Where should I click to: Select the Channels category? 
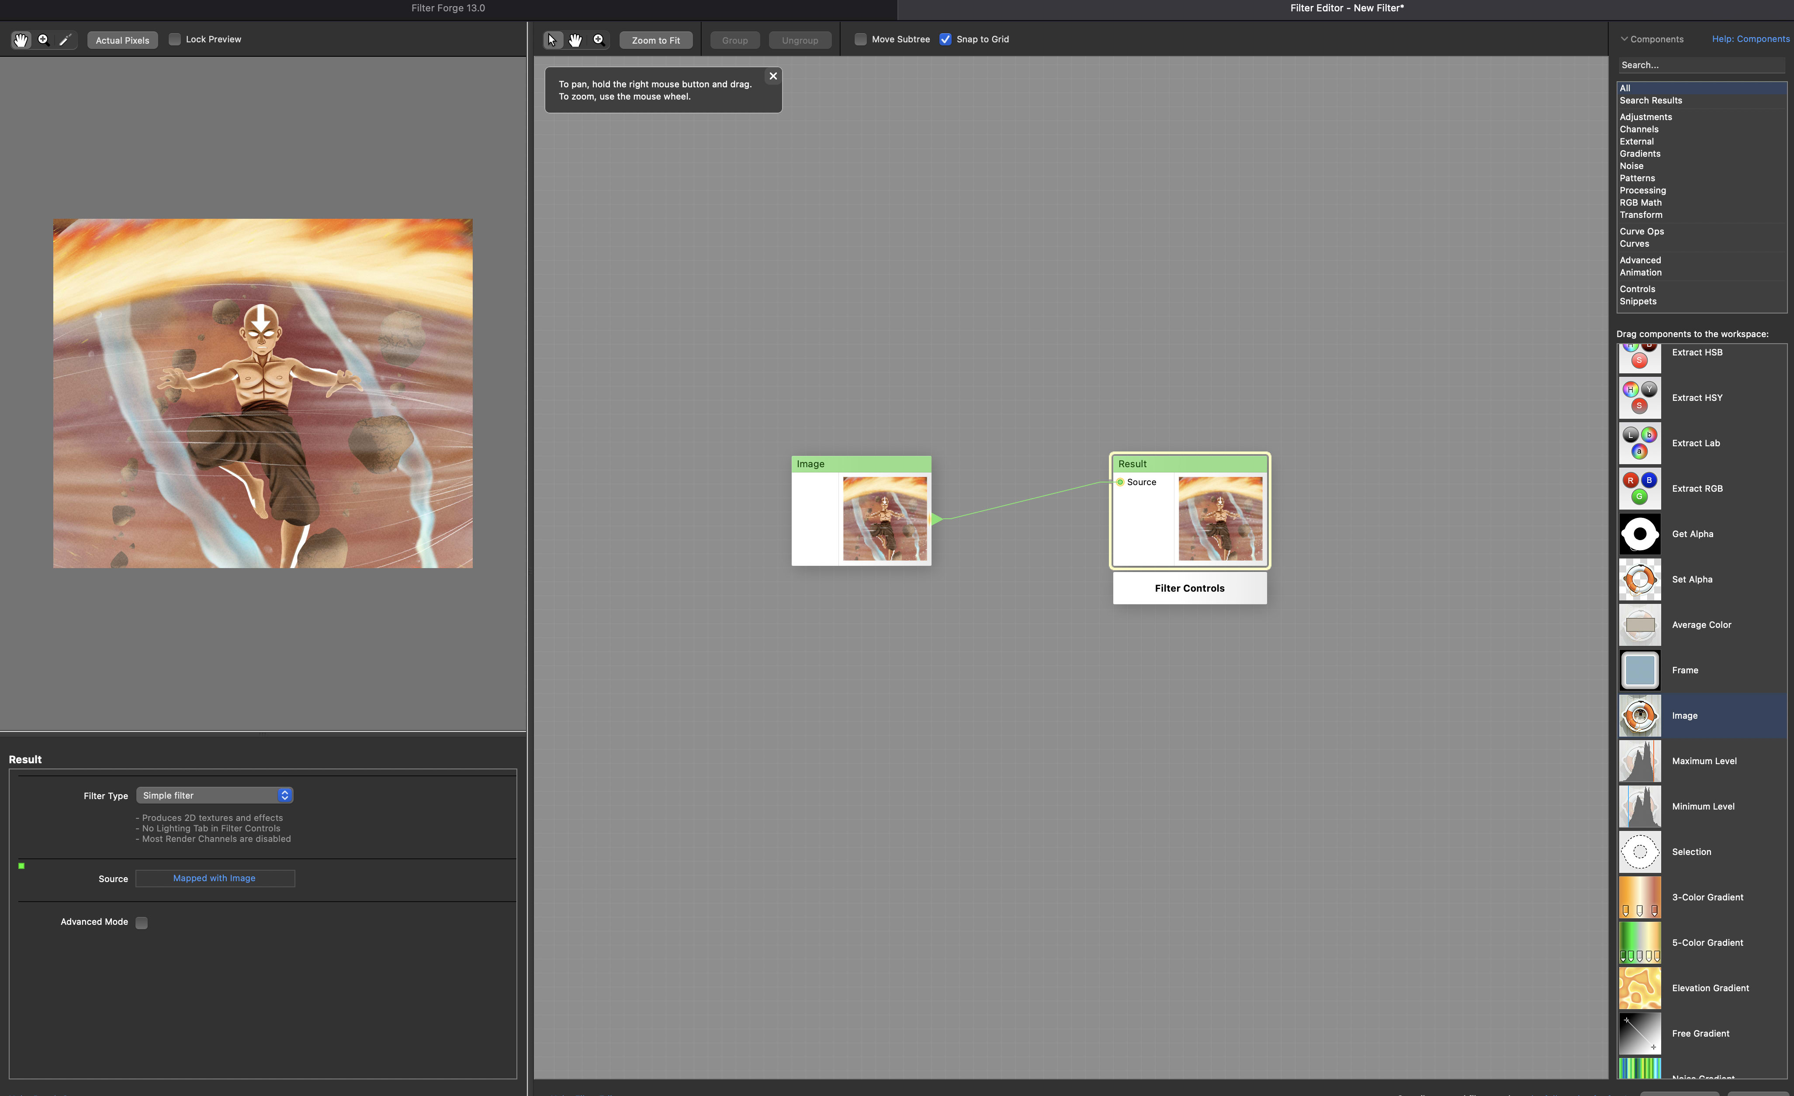[1701, 130]
